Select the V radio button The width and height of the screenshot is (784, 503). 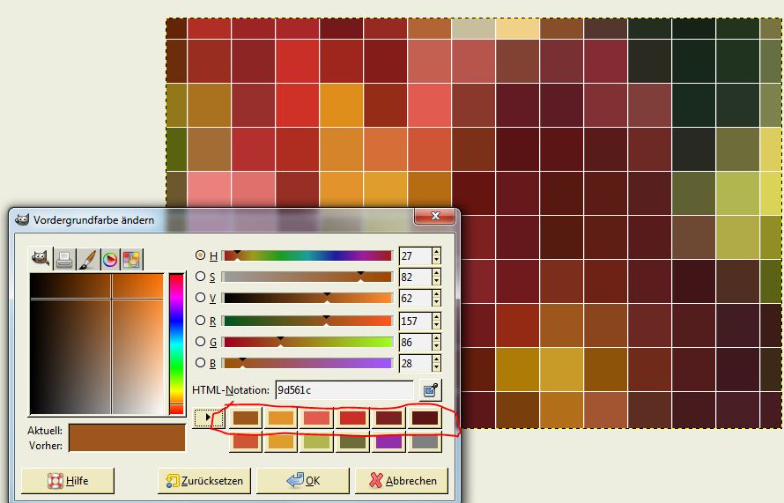(x=201, y=298)
